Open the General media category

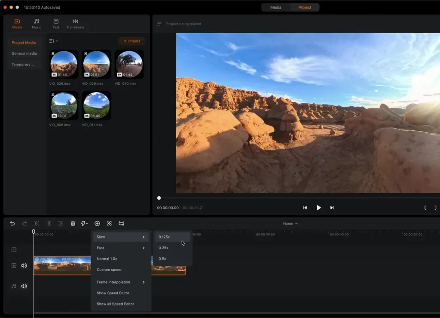coord(24,54)
